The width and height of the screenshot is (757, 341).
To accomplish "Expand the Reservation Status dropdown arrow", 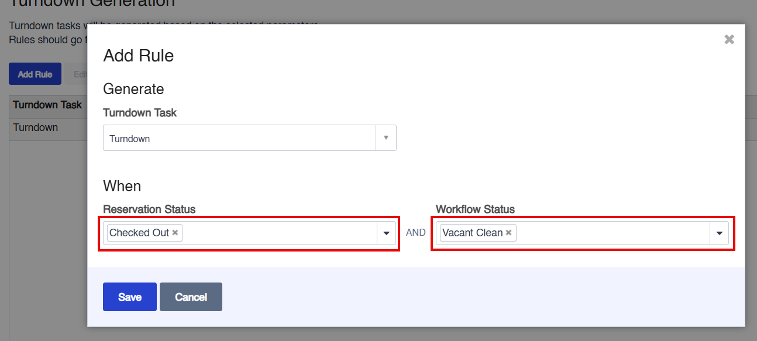I will click(x=386, y=233).
